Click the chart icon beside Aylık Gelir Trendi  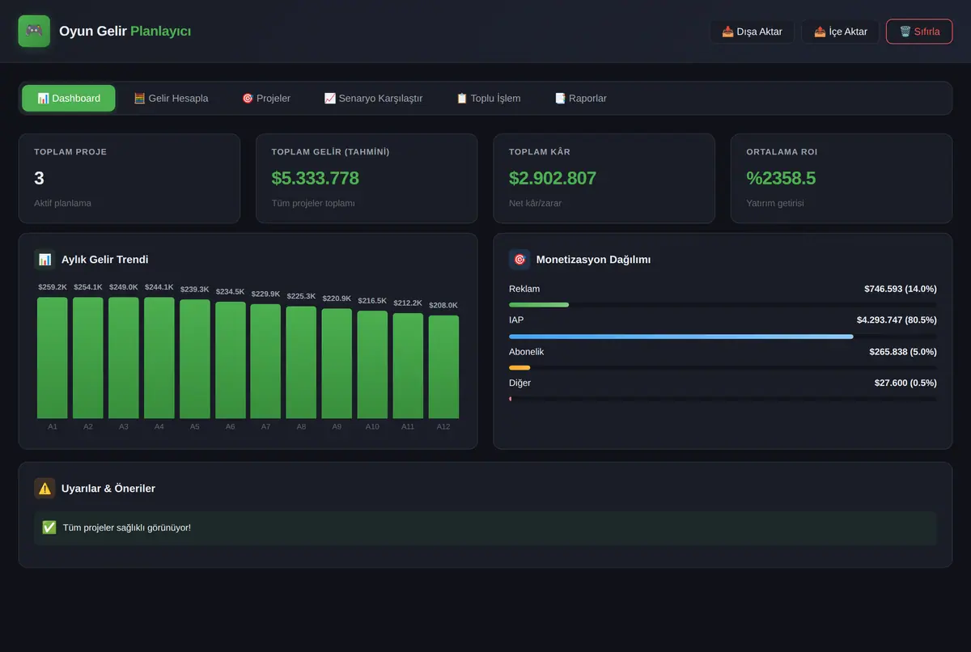point(45,260)
